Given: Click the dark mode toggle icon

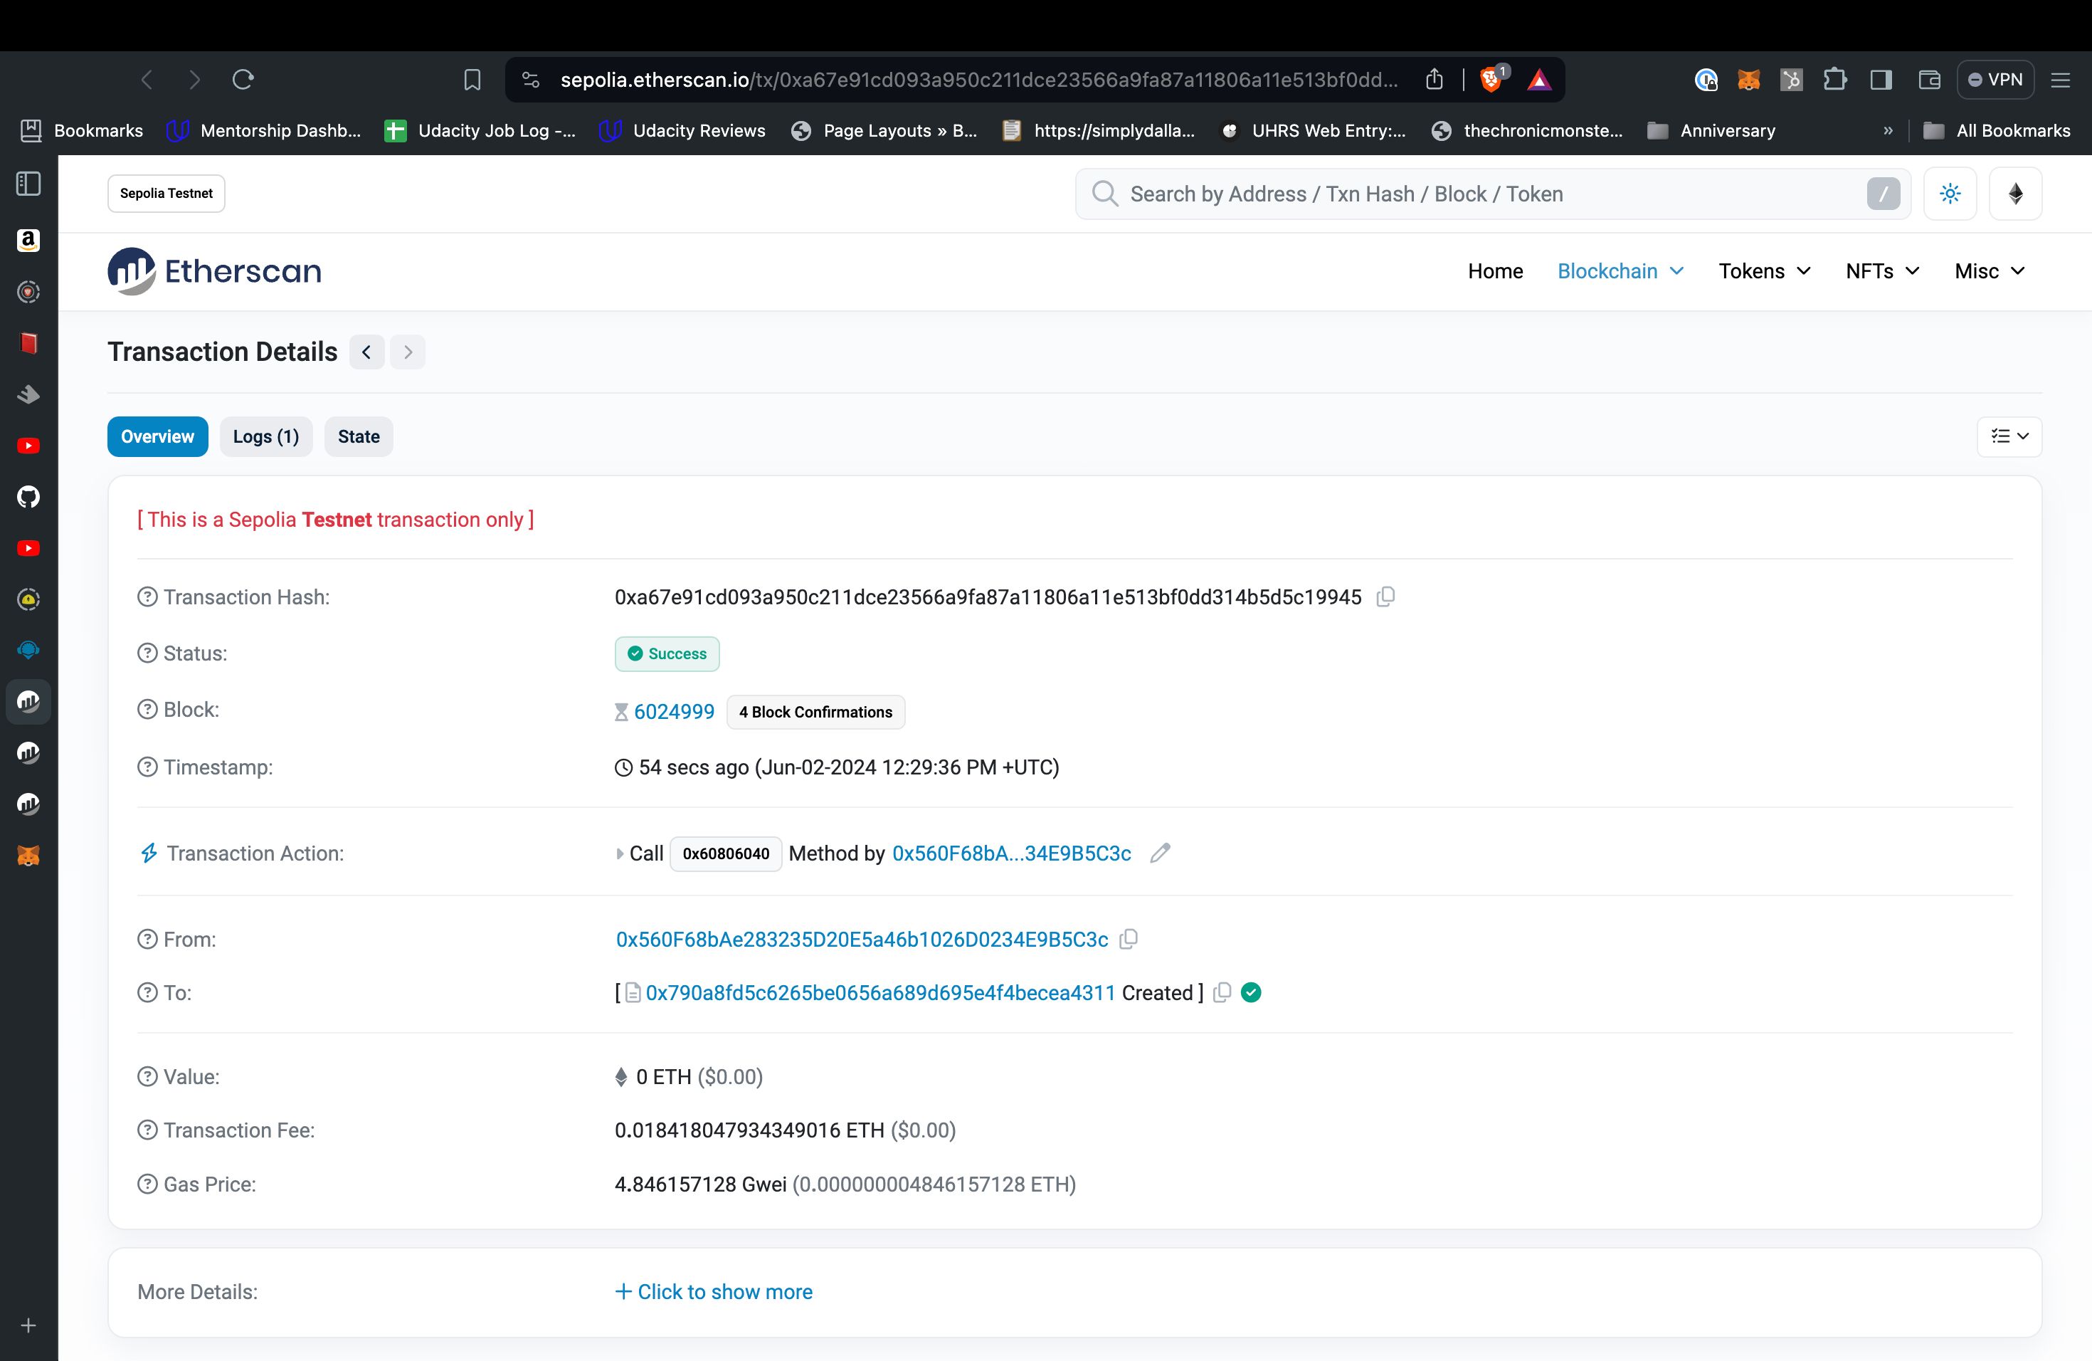Looking at the screenshot, I should click(x=1950, y=194).
